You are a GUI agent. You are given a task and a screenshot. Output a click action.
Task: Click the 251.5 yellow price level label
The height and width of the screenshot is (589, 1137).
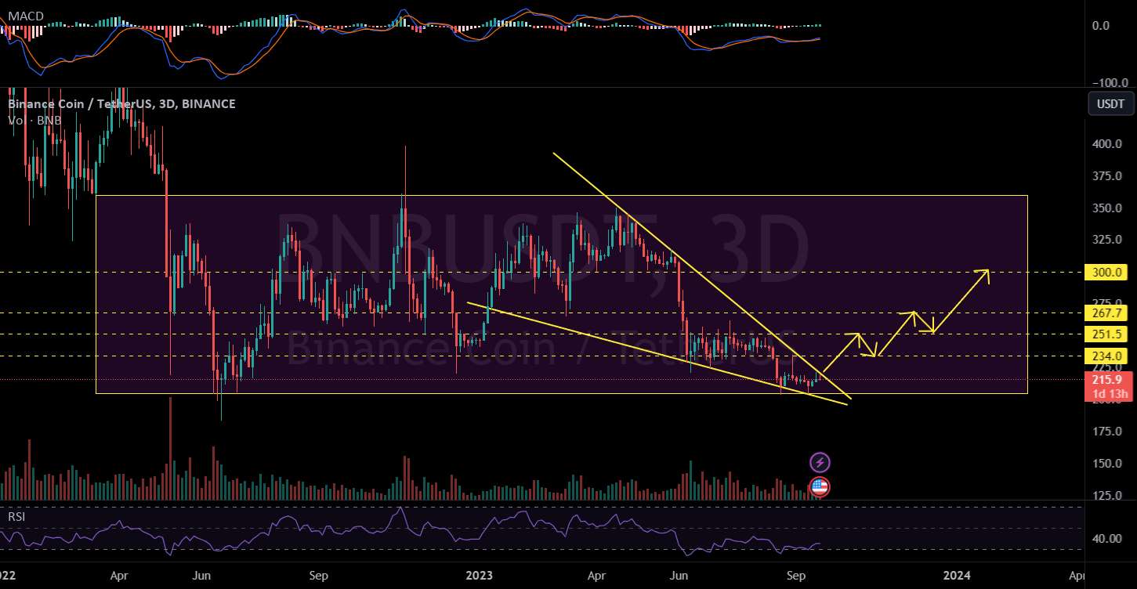1106,334
